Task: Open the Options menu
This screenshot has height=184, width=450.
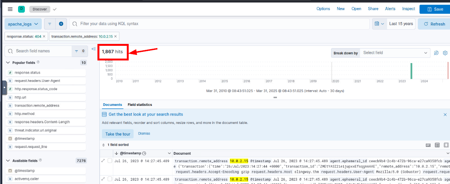Action: (323, 9)
